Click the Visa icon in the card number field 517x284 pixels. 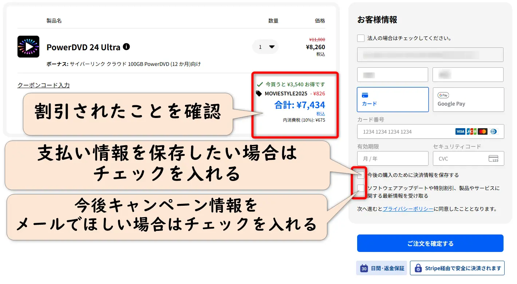pyautogui.click(x=460, y=131)
